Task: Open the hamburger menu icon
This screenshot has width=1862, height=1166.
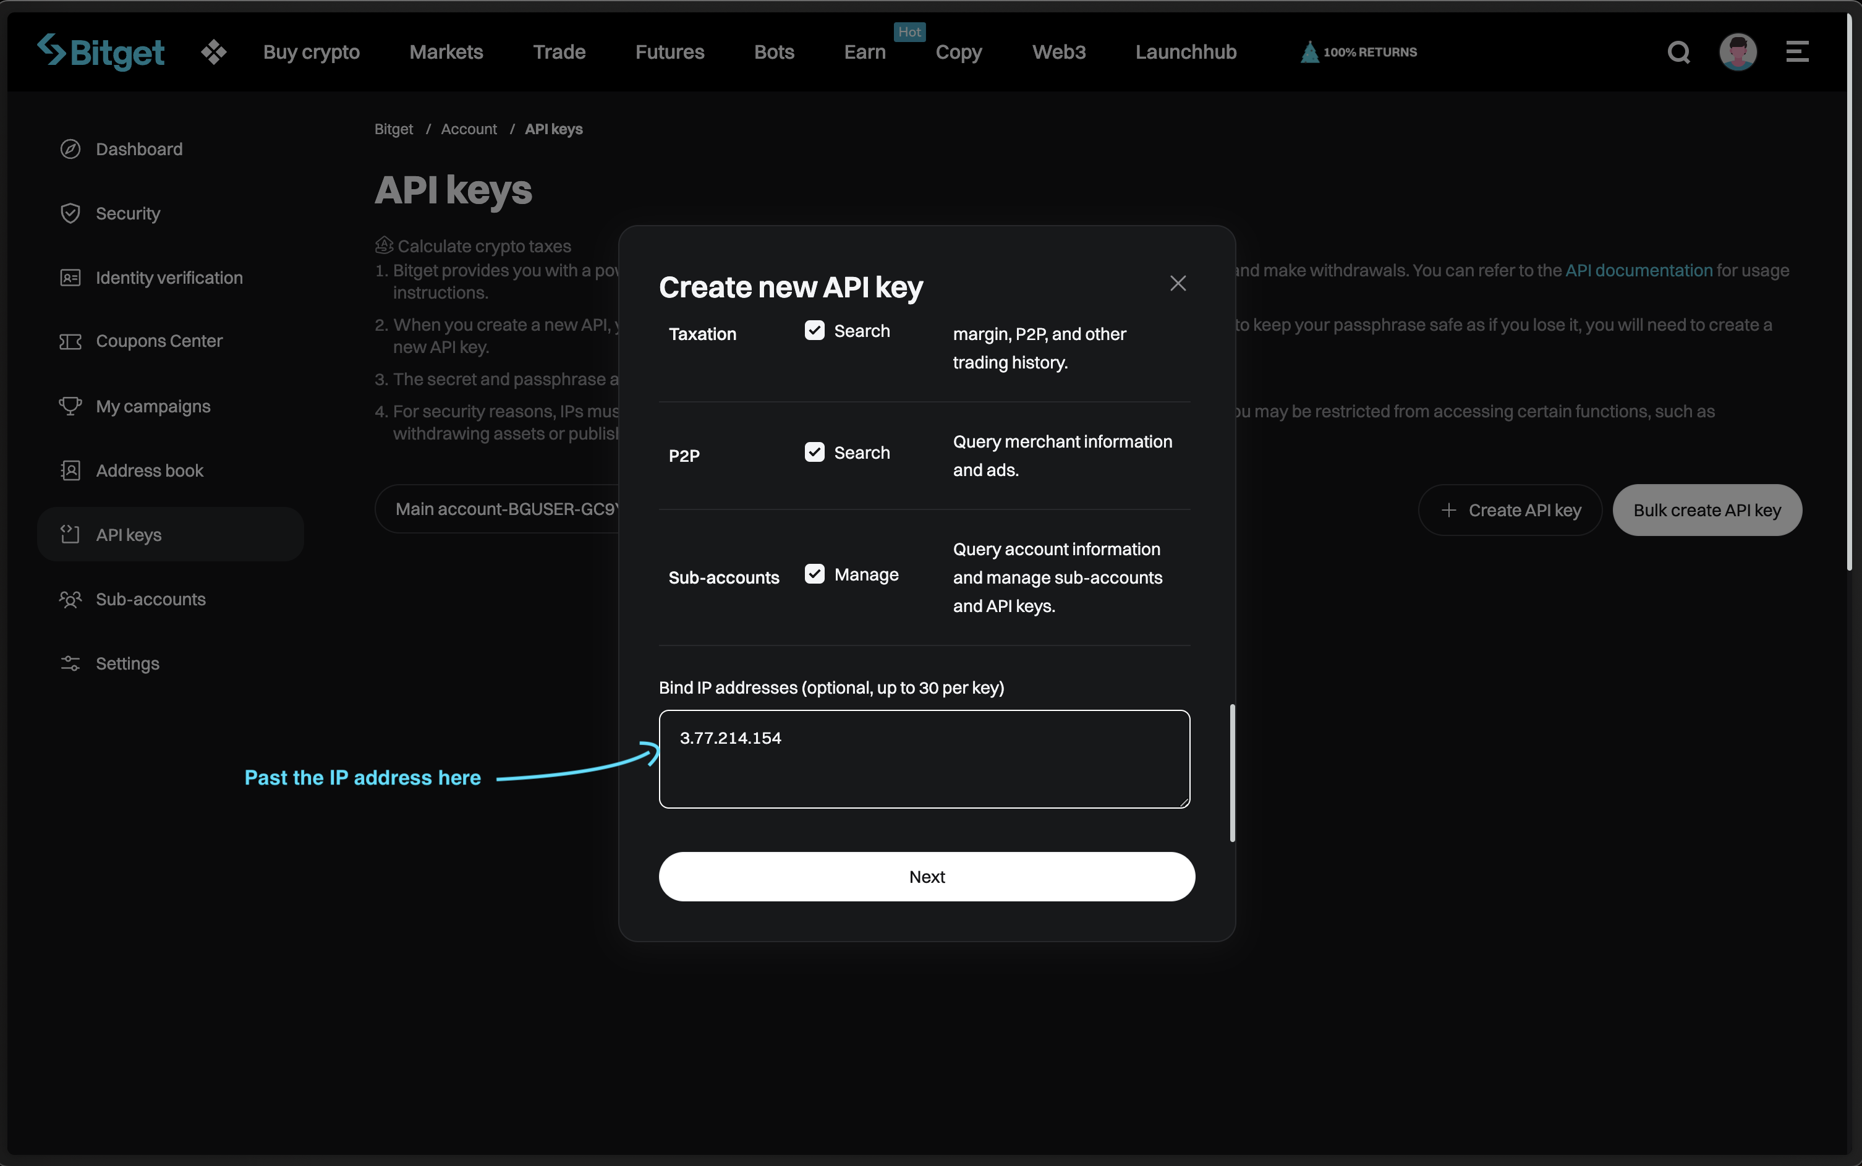Action: click(x=1797, y=52)
